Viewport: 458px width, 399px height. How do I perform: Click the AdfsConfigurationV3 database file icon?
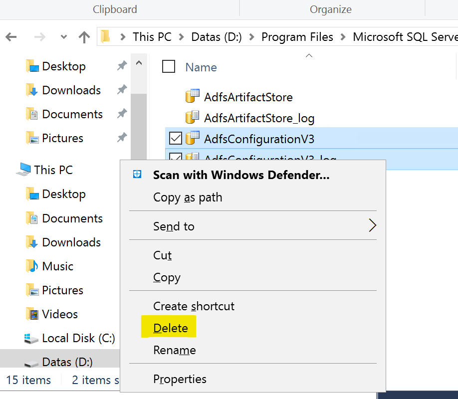(193, 138)
